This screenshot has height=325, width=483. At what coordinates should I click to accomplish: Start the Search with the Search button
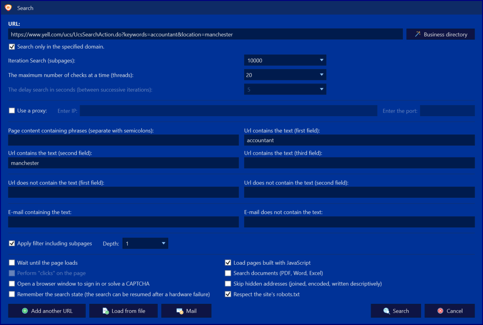pos(396,311)
